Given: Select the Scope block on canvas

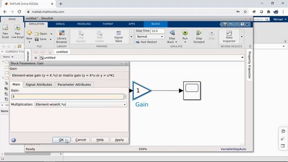Looking at the screenshot, I should point(192,91).
